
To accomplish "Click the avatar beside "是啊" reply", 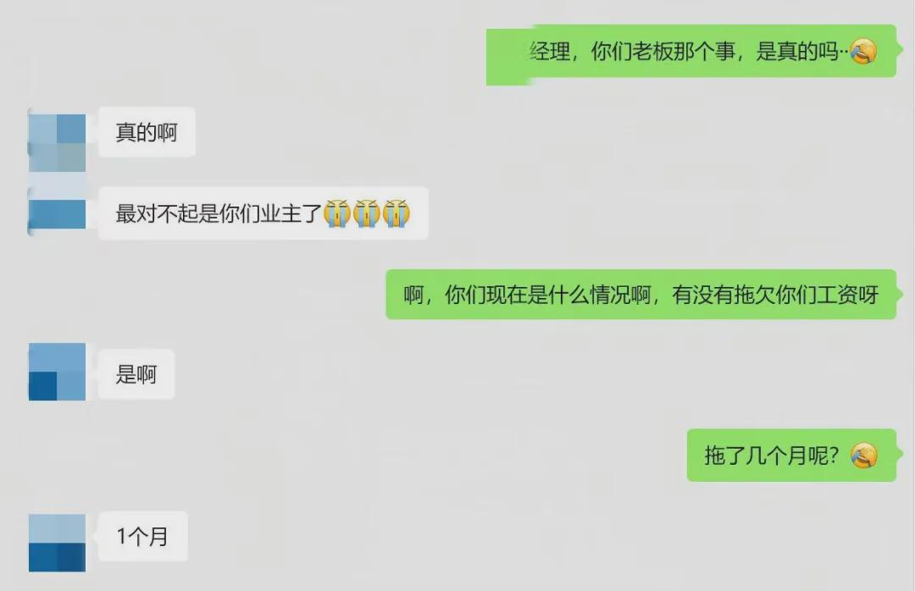I will [58, 372].
